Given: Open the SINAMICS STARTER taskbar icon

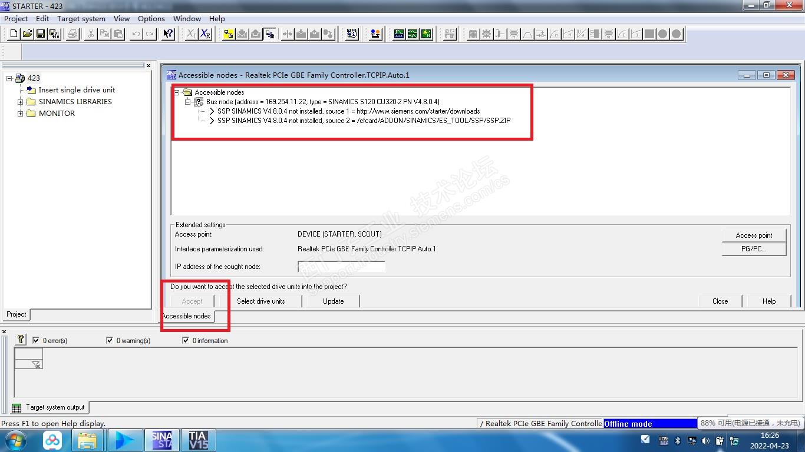Looking at the screenshot, I should (x=161, y=440).
